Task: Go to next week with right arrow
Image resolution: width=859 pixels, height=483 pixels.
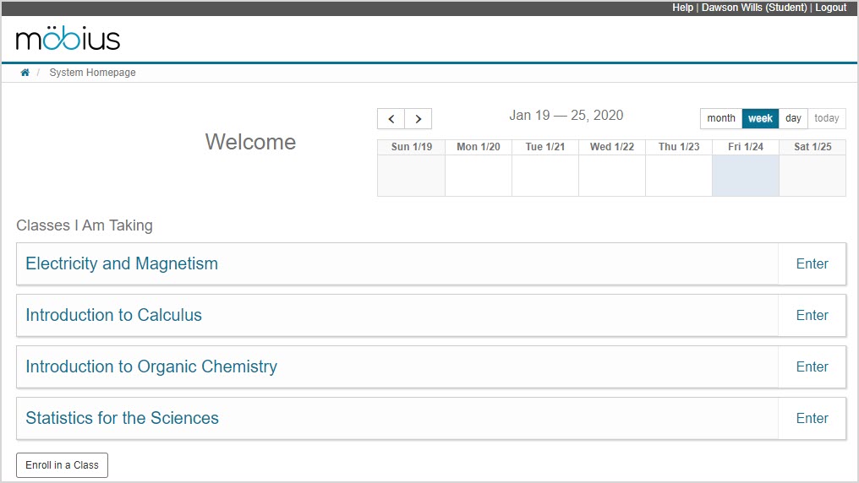Action: pyautogui.click(x=418, y=119)
